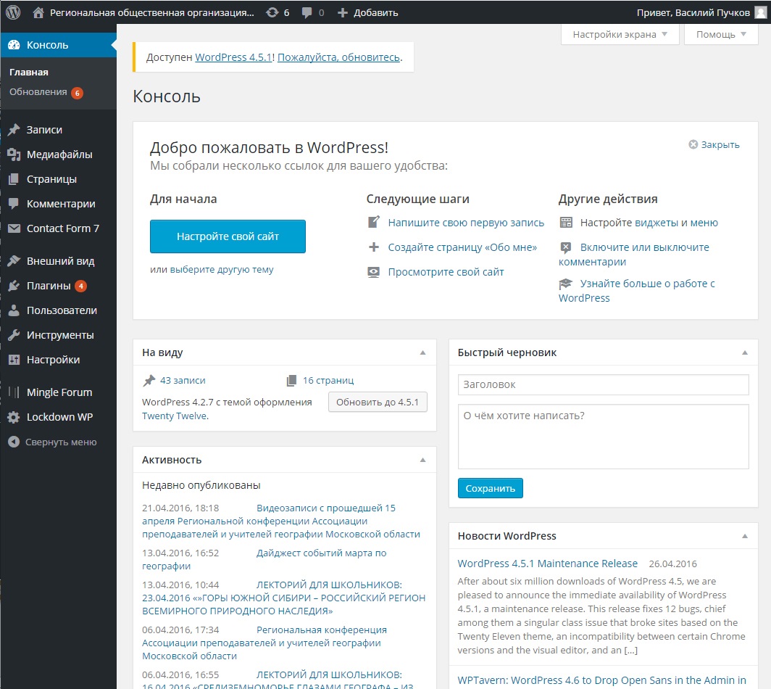Click the выберите другую тему link

tap(222, 270)
